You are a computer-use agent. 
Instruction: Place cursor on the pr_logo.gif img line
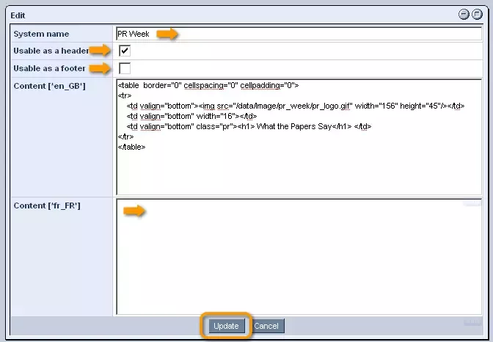point(293,106)
